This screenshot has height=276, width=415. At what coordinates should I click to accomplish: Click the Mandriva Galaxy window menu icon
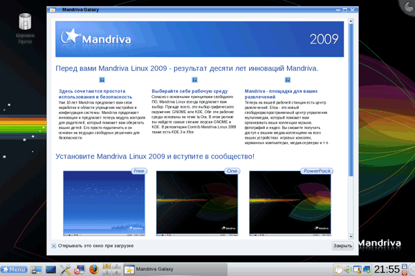pyautogui.click(x=53, y=10)
